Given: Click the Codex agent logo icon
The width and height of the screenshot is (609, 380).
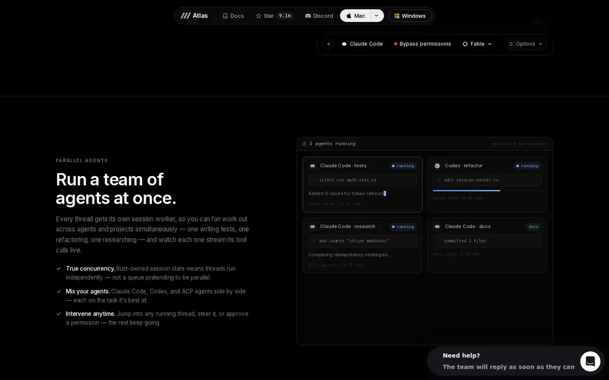Looking at the screenshot, I should coord(437,166).
